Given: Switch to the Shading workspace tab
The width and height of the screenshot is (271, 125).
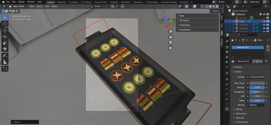Looking at the screenshot, I should (x=114, y=2).
